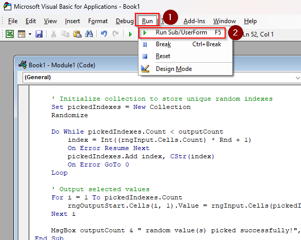Click the 'Output selected values' comment
Image resolution: width=301 pixels, height=240 pixels.
(x=101, y=190)
